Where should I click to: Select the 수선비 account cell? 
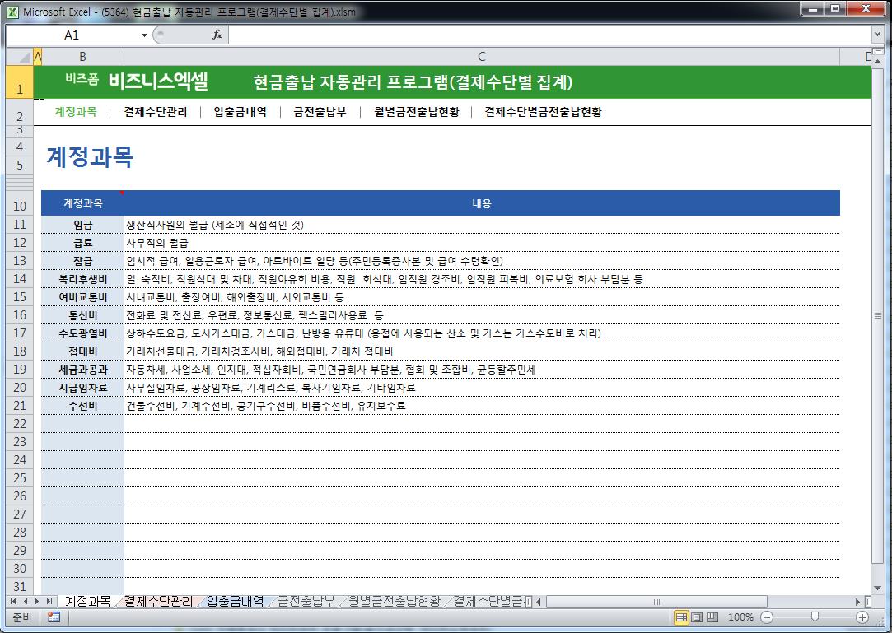tap(83, 406)
